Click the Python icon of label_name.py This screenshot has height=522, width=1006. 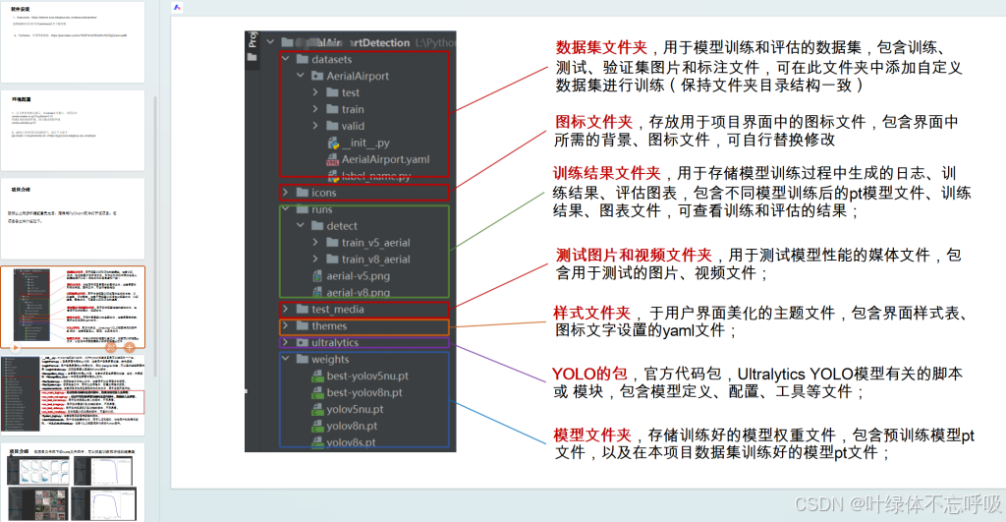tap(333, 176)
